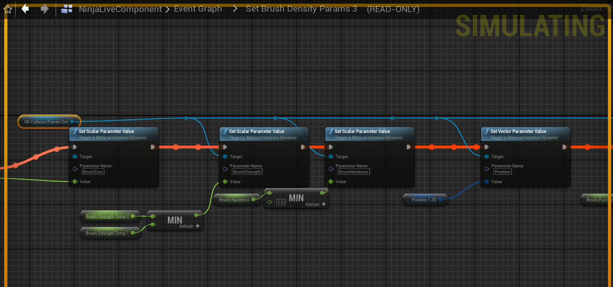
Task: Select the Brush Strength Temp 2 variable node
Action: click(x=107, y=217)
